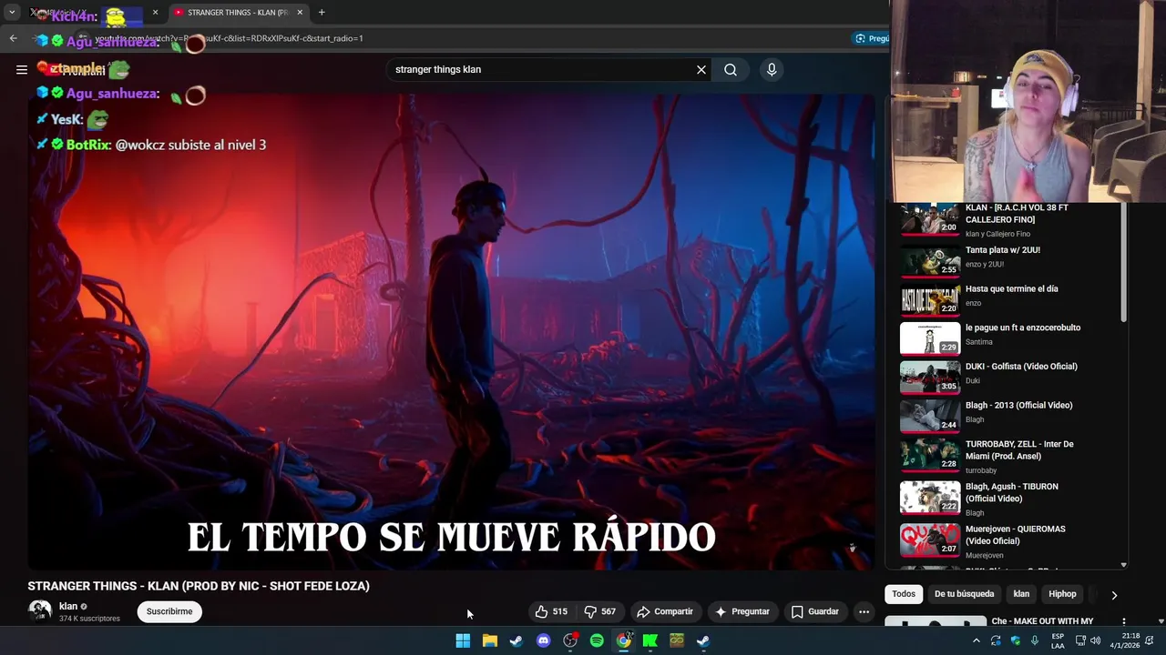Viewport: 1166px width, 655px height.
Task: Dislike the video showing 567
Action: click(599, 611)
